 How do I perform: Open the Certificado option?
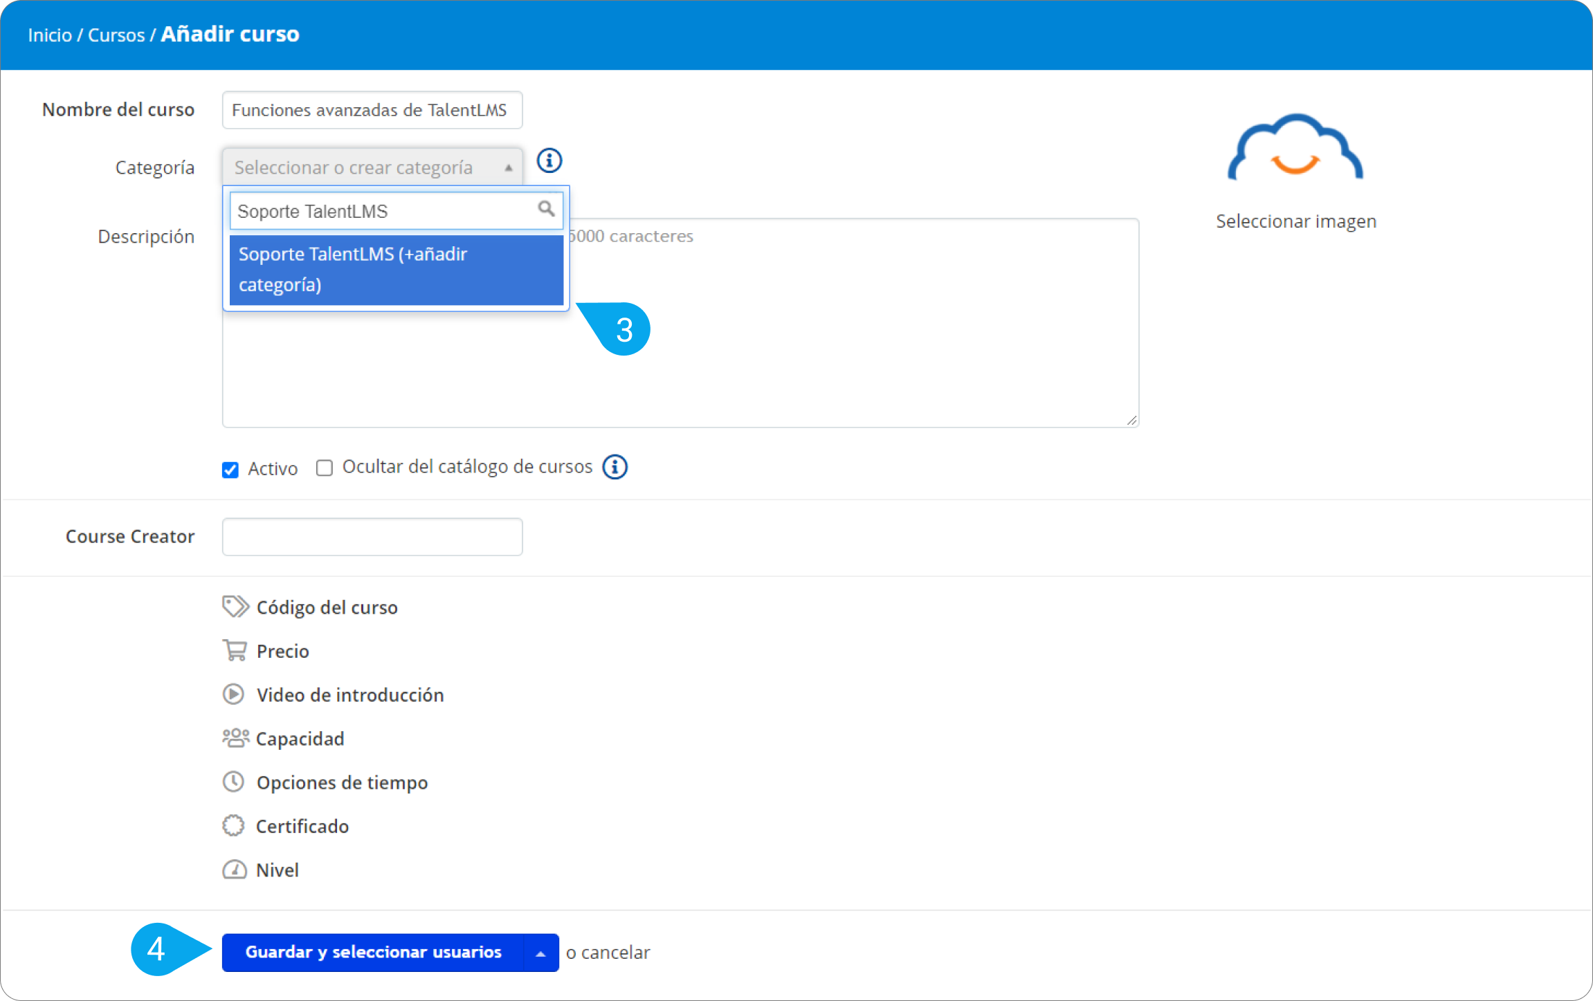coord(302,826)
